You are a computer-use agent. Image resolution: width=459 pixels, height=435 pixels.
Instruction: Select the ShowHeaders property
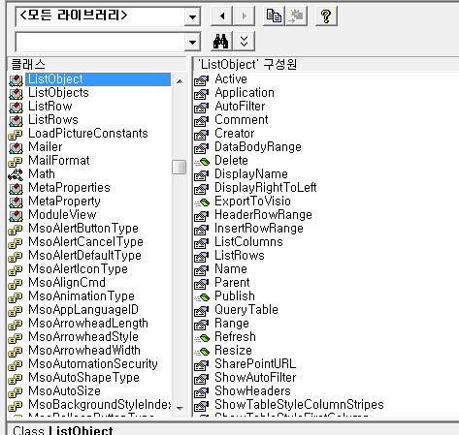click(252, 391)
